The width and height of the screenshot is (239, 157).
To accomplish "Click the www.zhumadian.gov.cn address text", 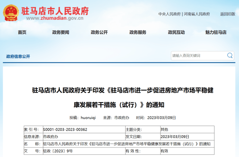I will tap(55, 18).
